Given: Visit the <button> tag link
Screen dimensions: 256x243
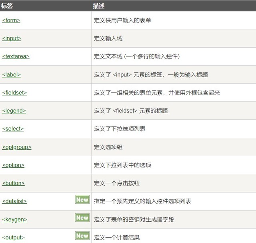Looking at the screenshot, I should coord(13,183).
